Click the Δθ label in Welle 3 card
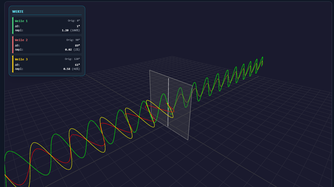Viewport: 334px width, 187px height. tap(17, 65)
